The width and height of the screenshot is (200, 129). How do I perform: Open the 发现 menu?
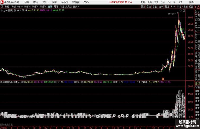(54, 2)
